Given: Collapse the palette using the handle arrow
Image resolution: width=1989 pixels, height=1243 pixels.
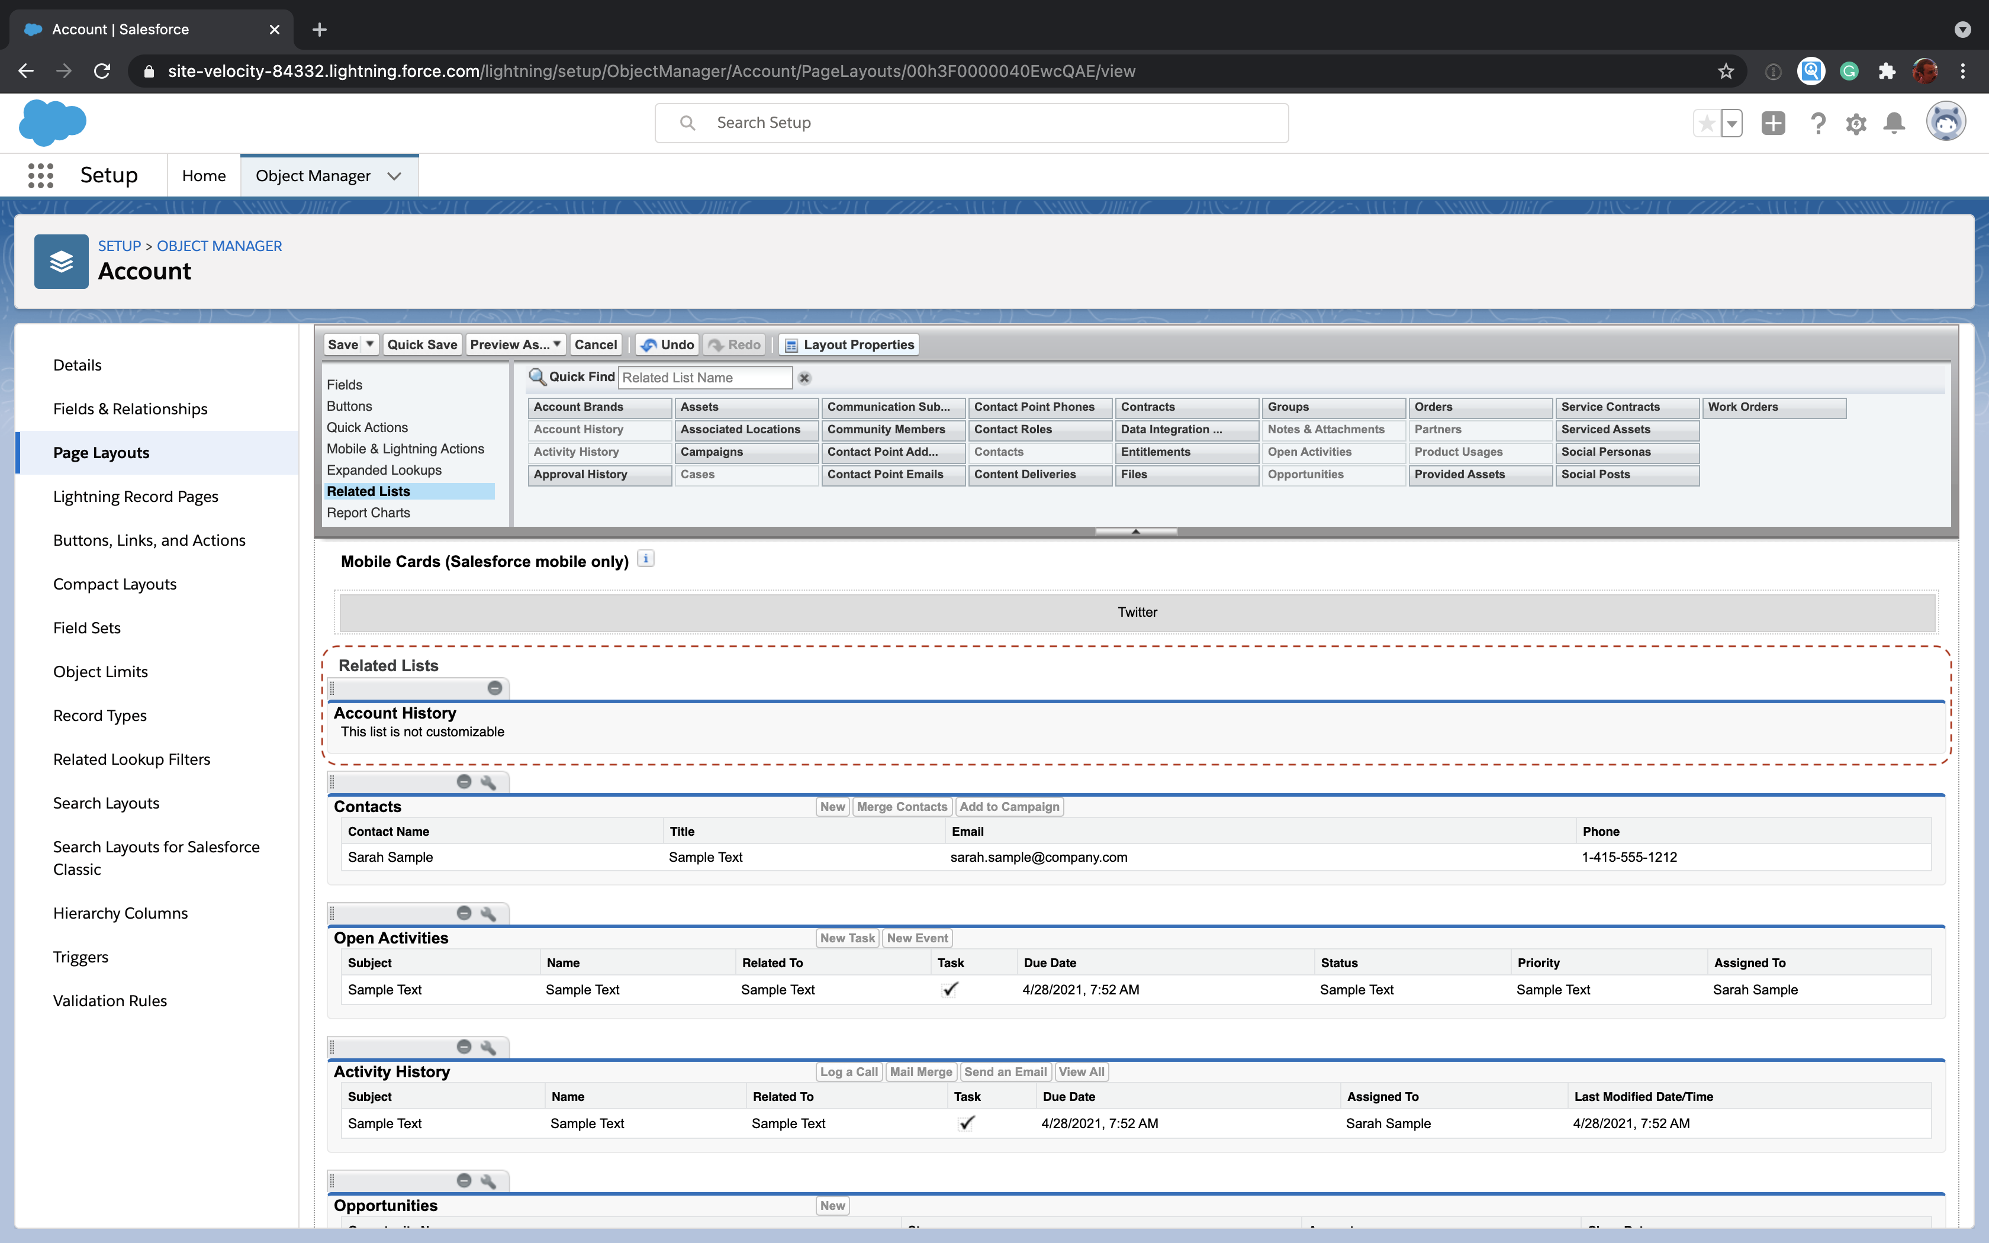Looking at the screenshot, I should 1136,531.
